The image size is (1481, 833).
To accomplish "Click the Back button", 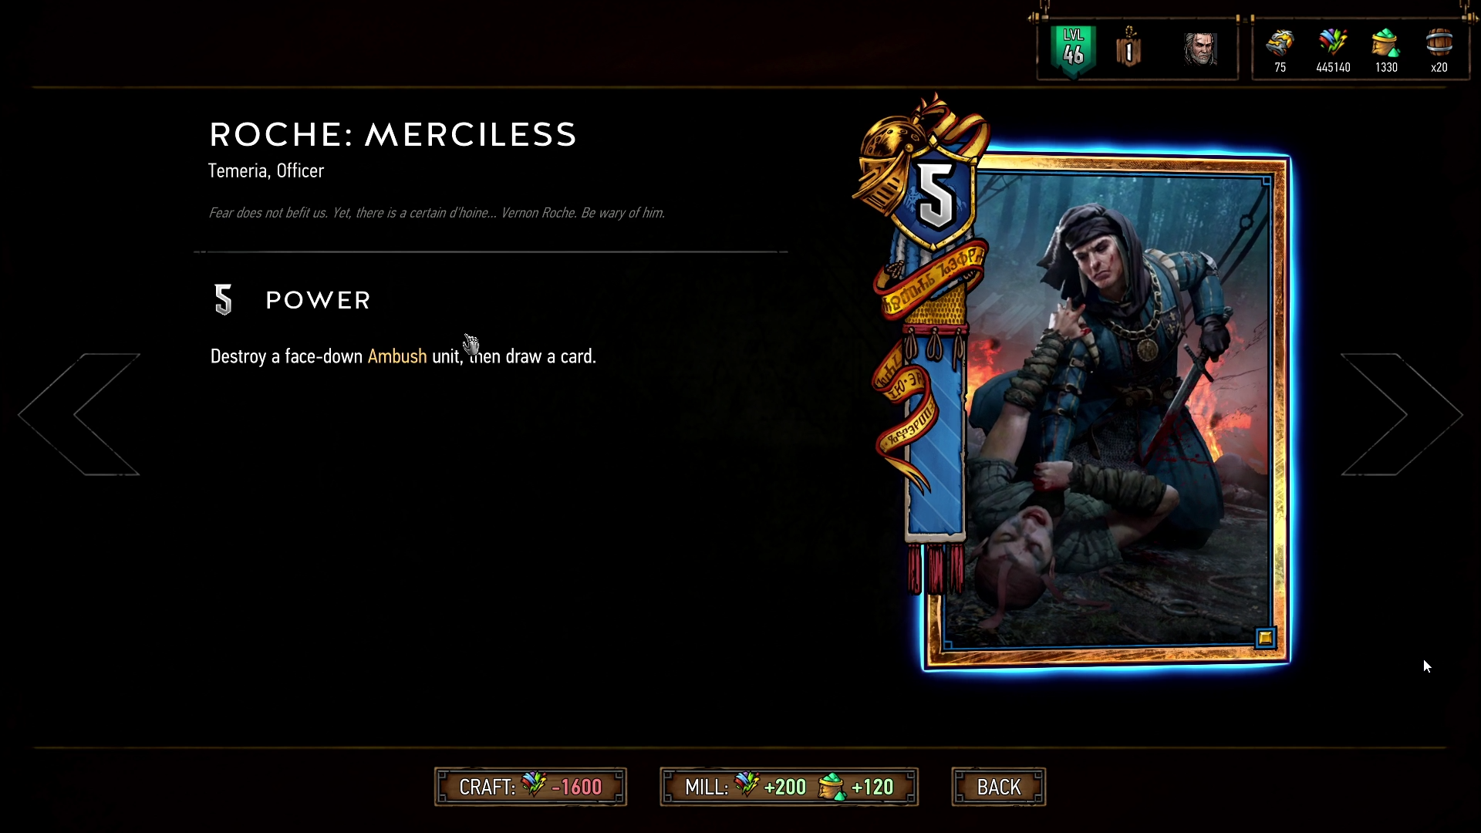I will click(999, 787).
